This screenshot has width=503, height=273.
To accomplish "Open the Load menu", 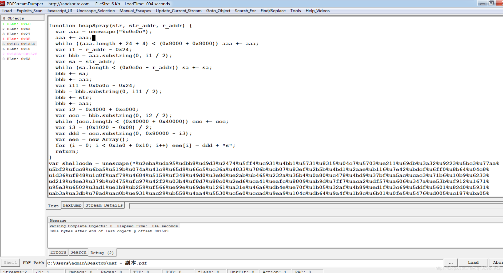I will pos(7,11).
